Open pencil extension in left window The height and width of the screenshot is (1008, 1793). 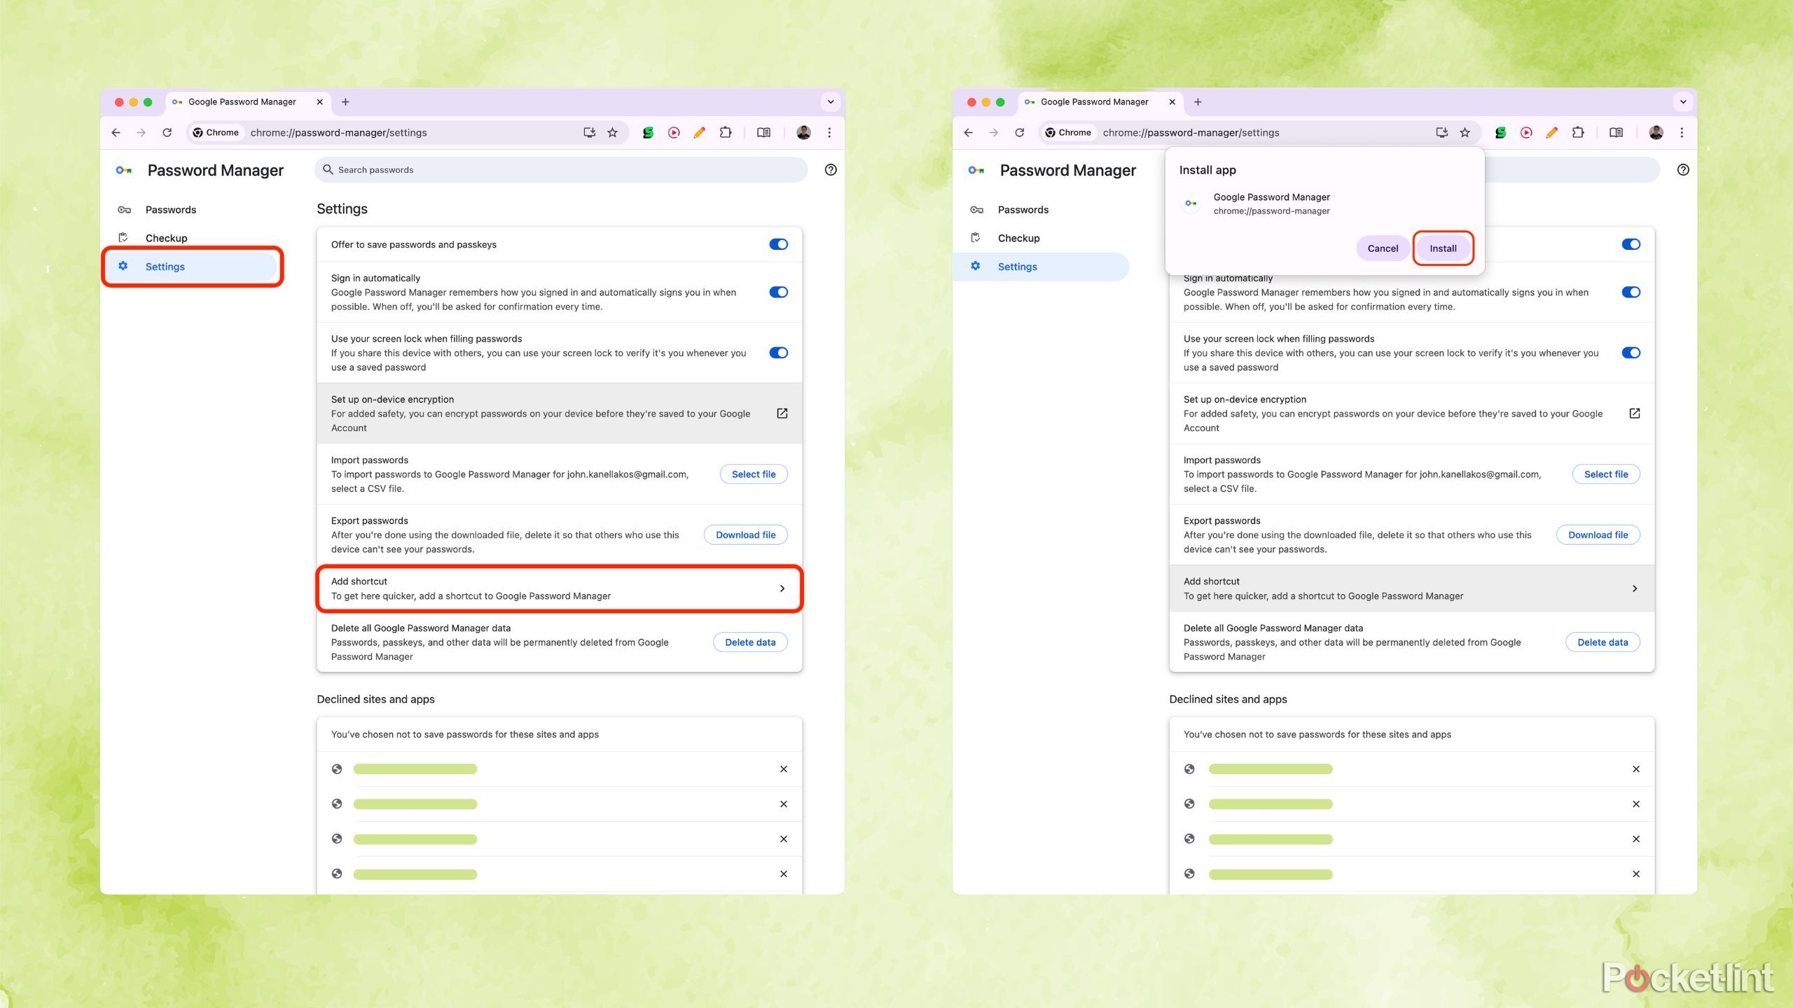click(699, 132)
